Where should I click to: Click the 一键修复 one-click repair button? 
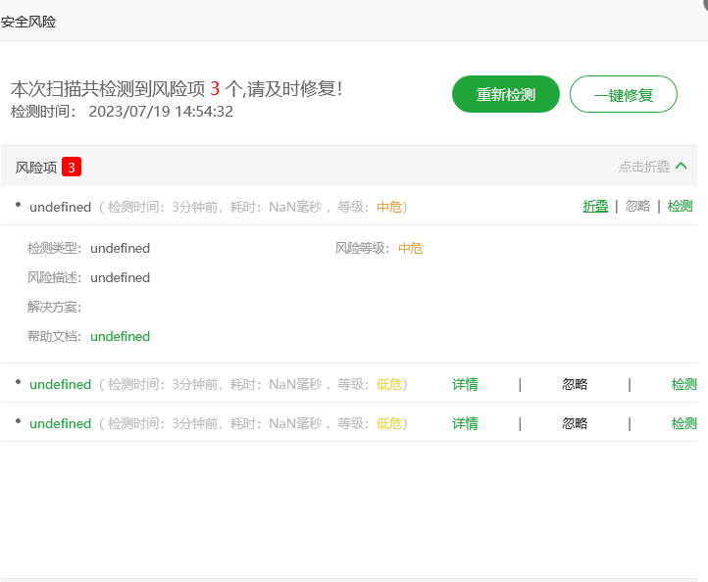click(623, 94)
